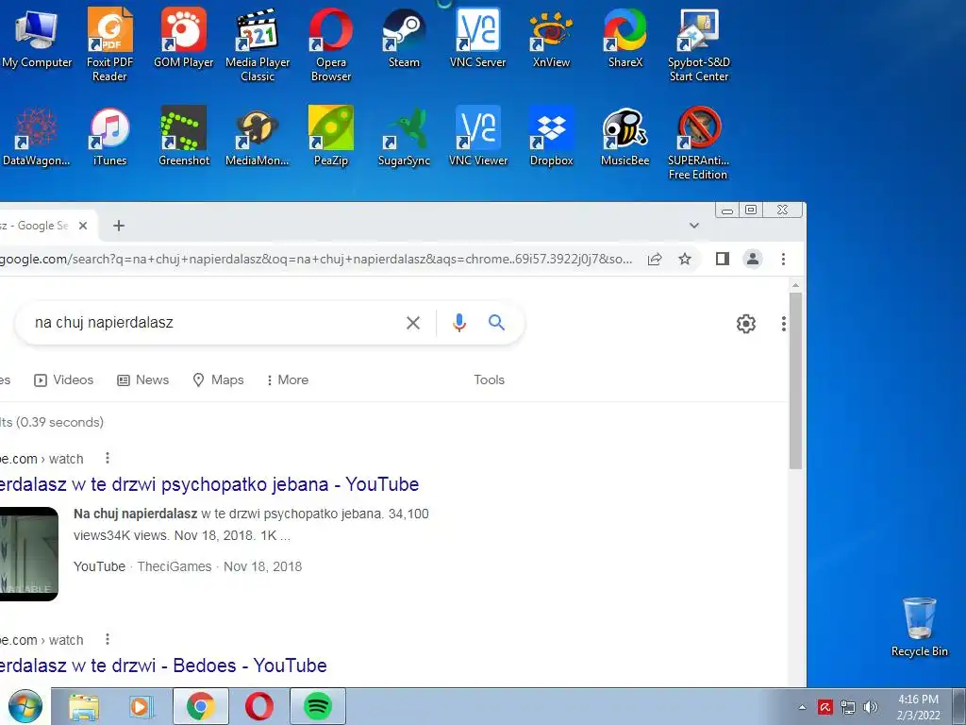Open the iTunes desktop shortcut
The height and width of the screenshot is (725, 966).
click(109, 136)
